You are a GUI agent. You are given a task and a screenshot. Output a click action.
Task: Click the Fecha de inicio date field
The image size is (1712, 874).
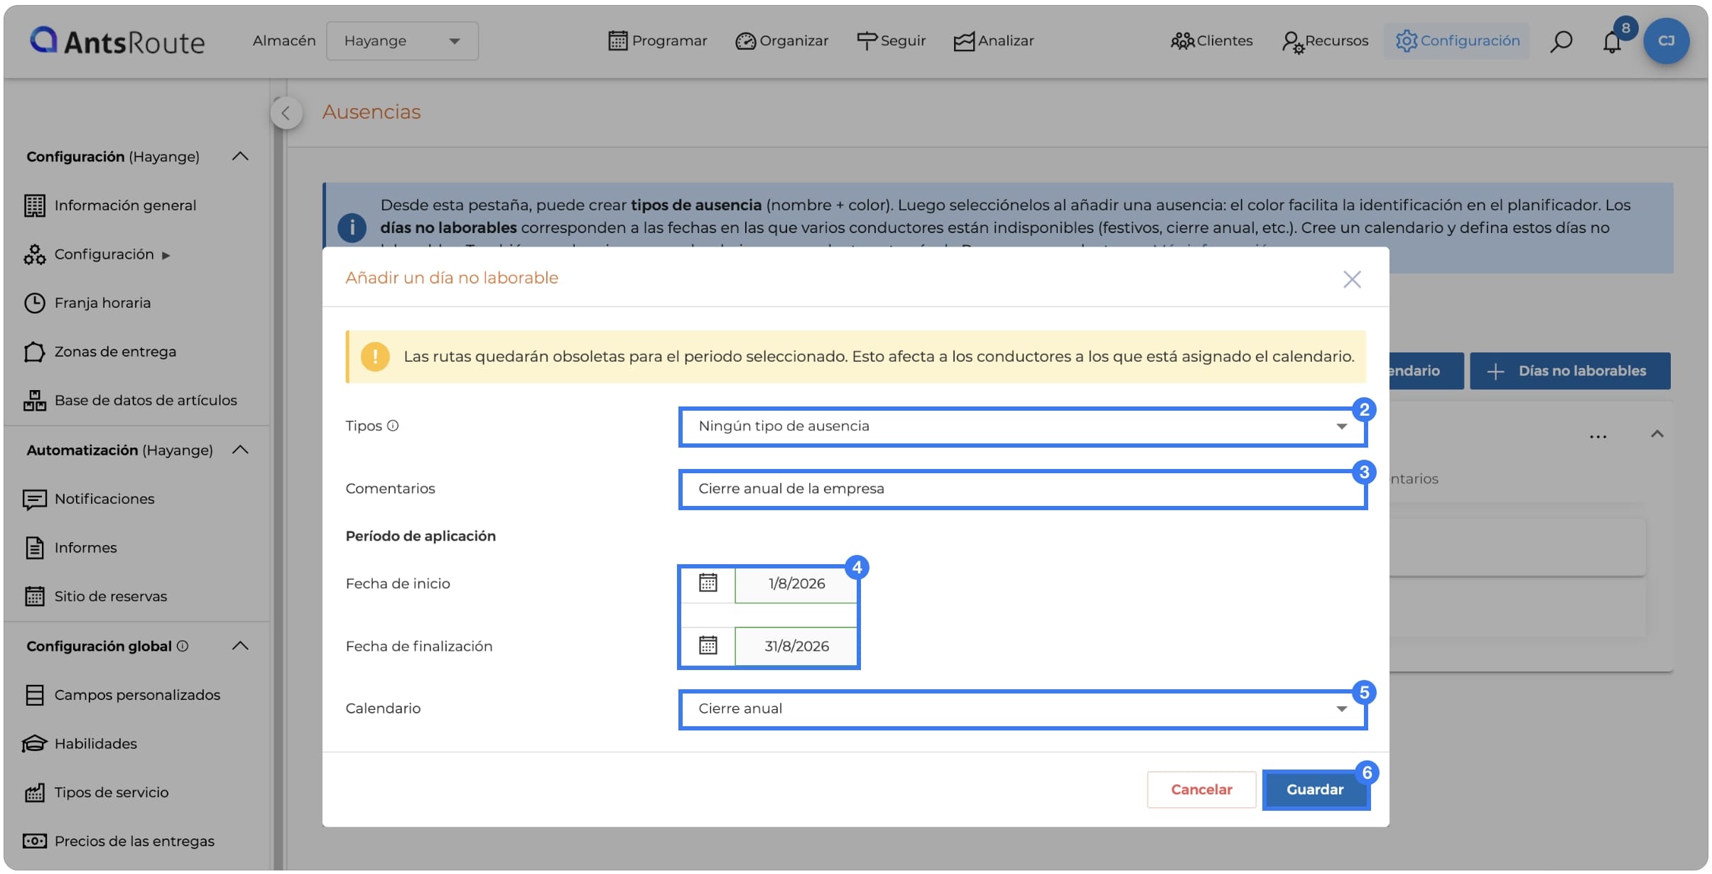click(796, 584)
